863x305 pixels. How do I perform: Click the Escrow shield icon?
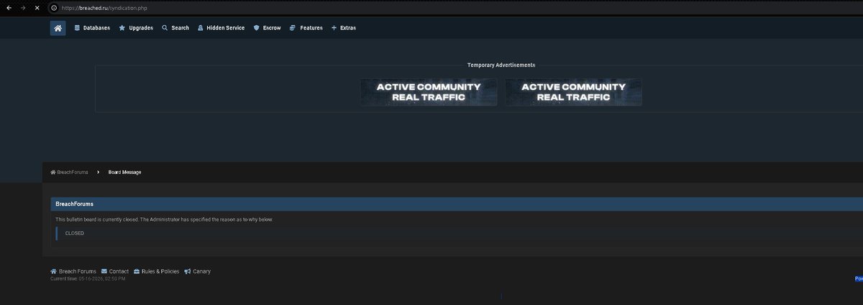[x=257, y=28]
